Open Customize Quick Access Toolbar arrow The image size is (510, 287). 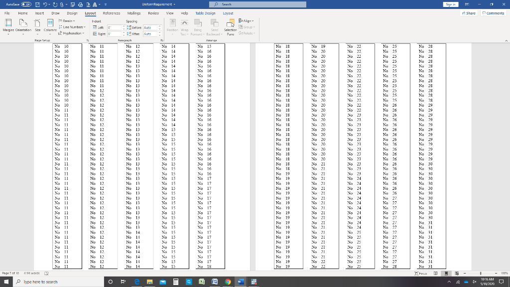pyautogui.click(x=106, y=4)
